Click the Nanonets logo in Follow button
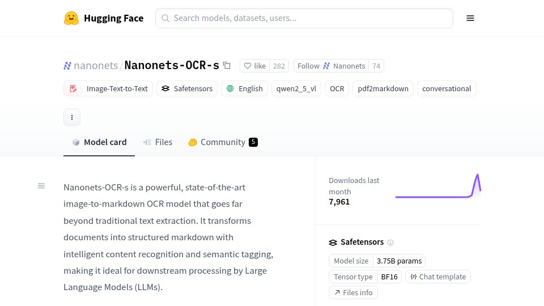Screen dimensions: 544x306 (x=326, y=66)
